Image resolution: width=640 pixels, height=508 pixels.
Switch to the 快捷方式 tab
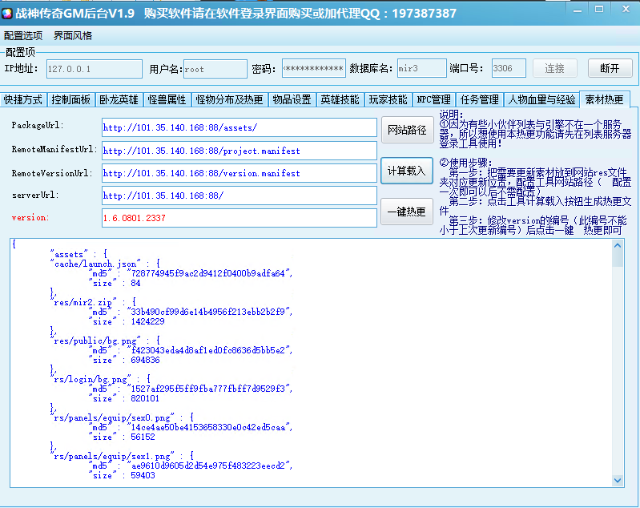click(23, 99)
